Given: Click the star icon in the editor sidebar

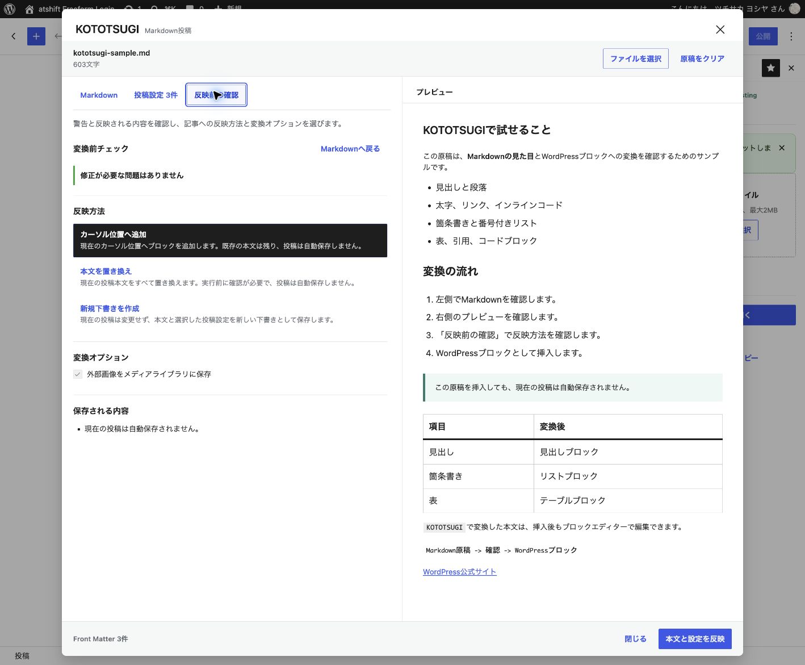Looking at the screenshot, I should (x=770, y=68).
